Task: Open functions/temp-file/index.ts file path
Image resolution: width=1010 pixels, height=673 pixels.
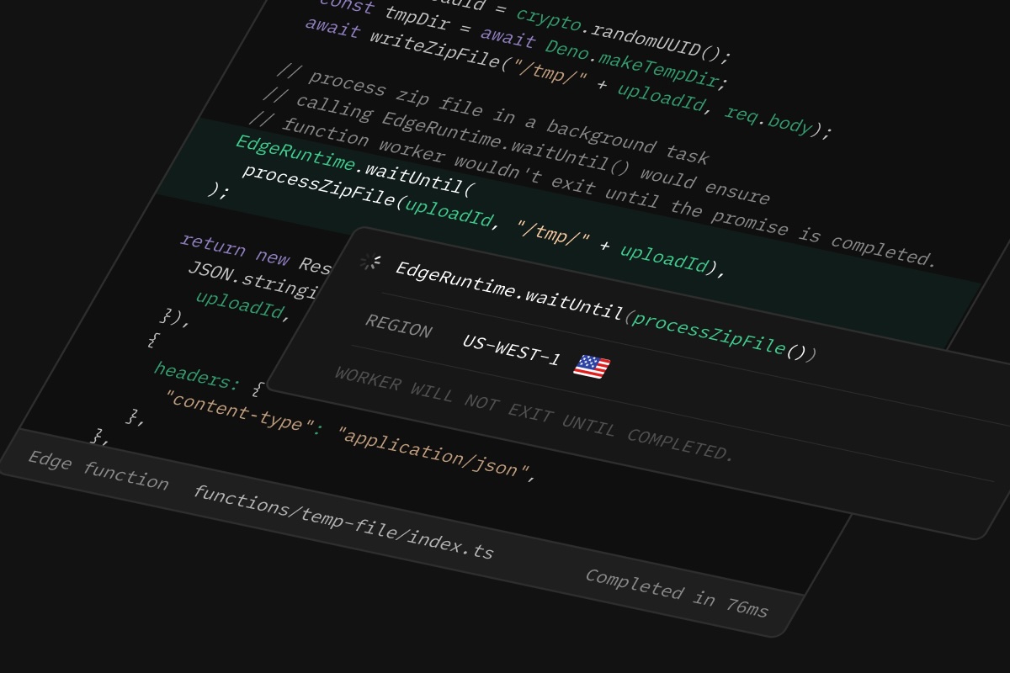Action: pos(343,522)
